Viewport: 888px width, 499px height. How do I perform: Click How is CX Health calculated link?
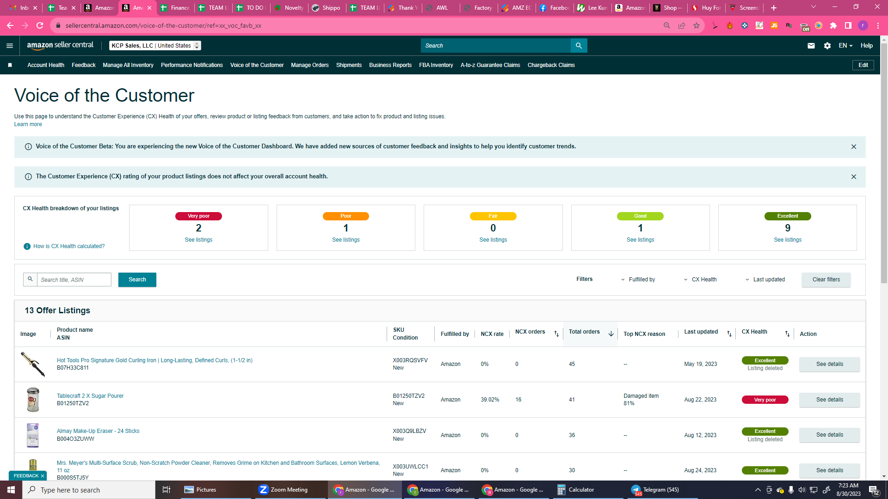[x=69, y=246]
